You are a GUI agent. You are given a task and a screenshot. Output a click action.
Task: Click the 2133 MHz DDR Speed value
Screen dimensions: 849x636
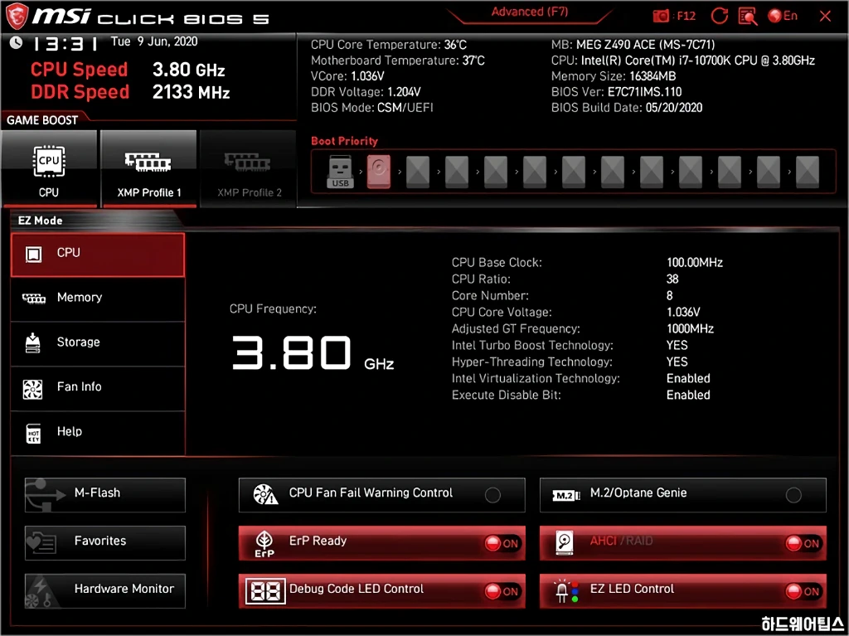click(192, 92)
